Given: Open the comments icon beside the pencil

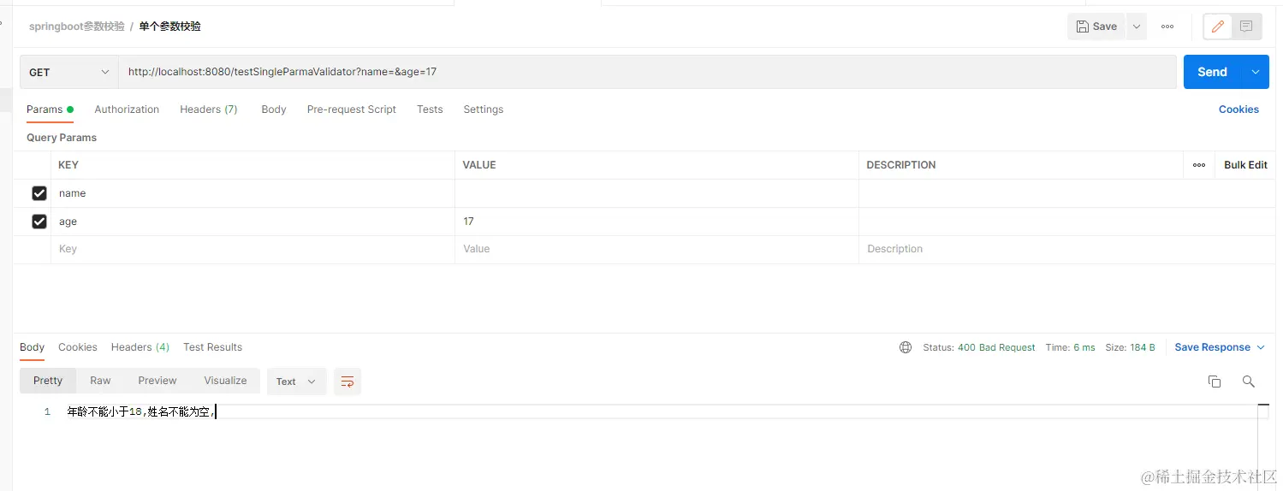Looking at the screenshot, I should (1246, 27).
